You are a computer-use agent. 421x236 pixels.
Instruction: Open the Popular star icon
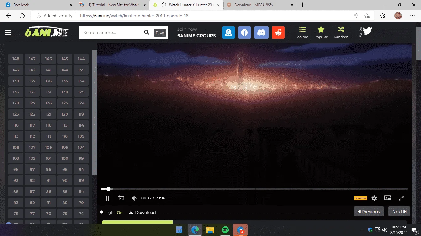pos(321,33)
